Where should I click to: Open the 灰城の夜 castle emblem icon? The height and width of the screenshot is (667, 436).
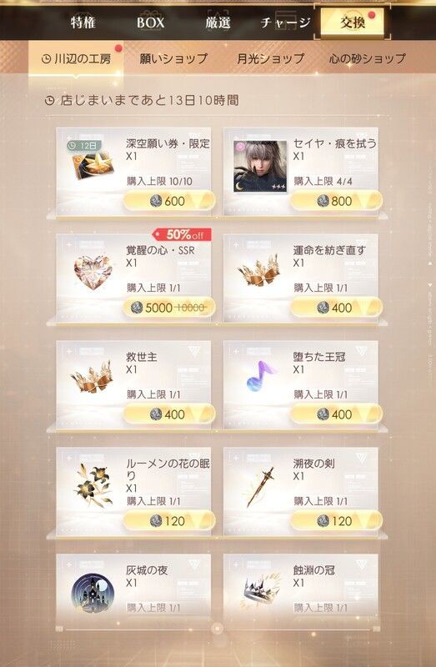click(x=93, y=594)
